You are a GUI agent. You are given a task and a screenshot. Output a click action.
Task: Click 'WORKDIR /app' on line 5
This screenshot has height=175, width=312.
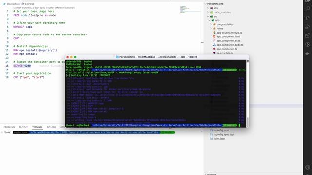pos(23,27)
